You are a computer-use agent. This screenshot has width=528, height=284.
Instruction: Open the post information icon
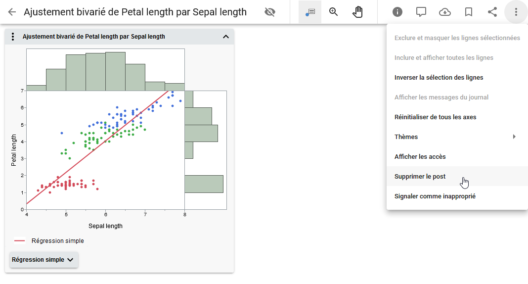pos(397,12)
